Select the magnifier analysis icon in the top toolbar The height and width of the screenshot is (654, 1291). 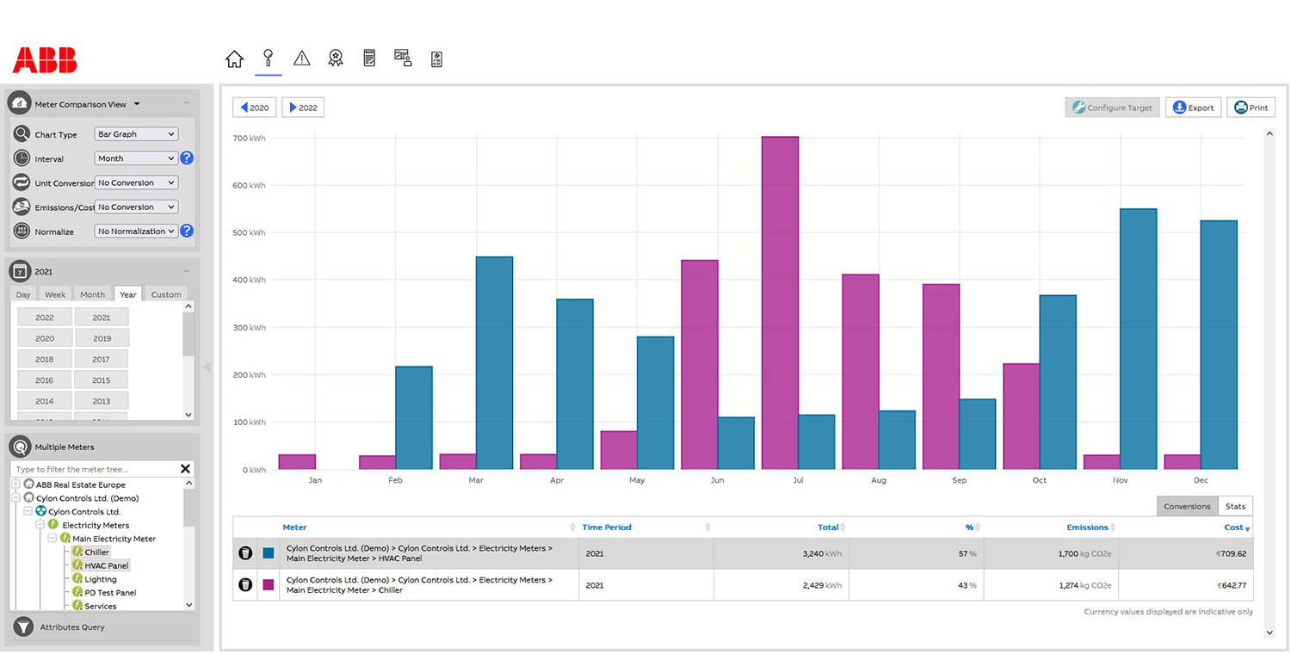(x=268, y=58)
